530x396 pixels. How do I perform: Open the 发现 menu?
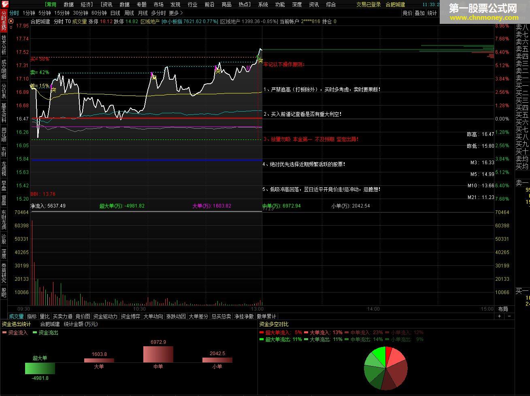[x=176, y=4]
